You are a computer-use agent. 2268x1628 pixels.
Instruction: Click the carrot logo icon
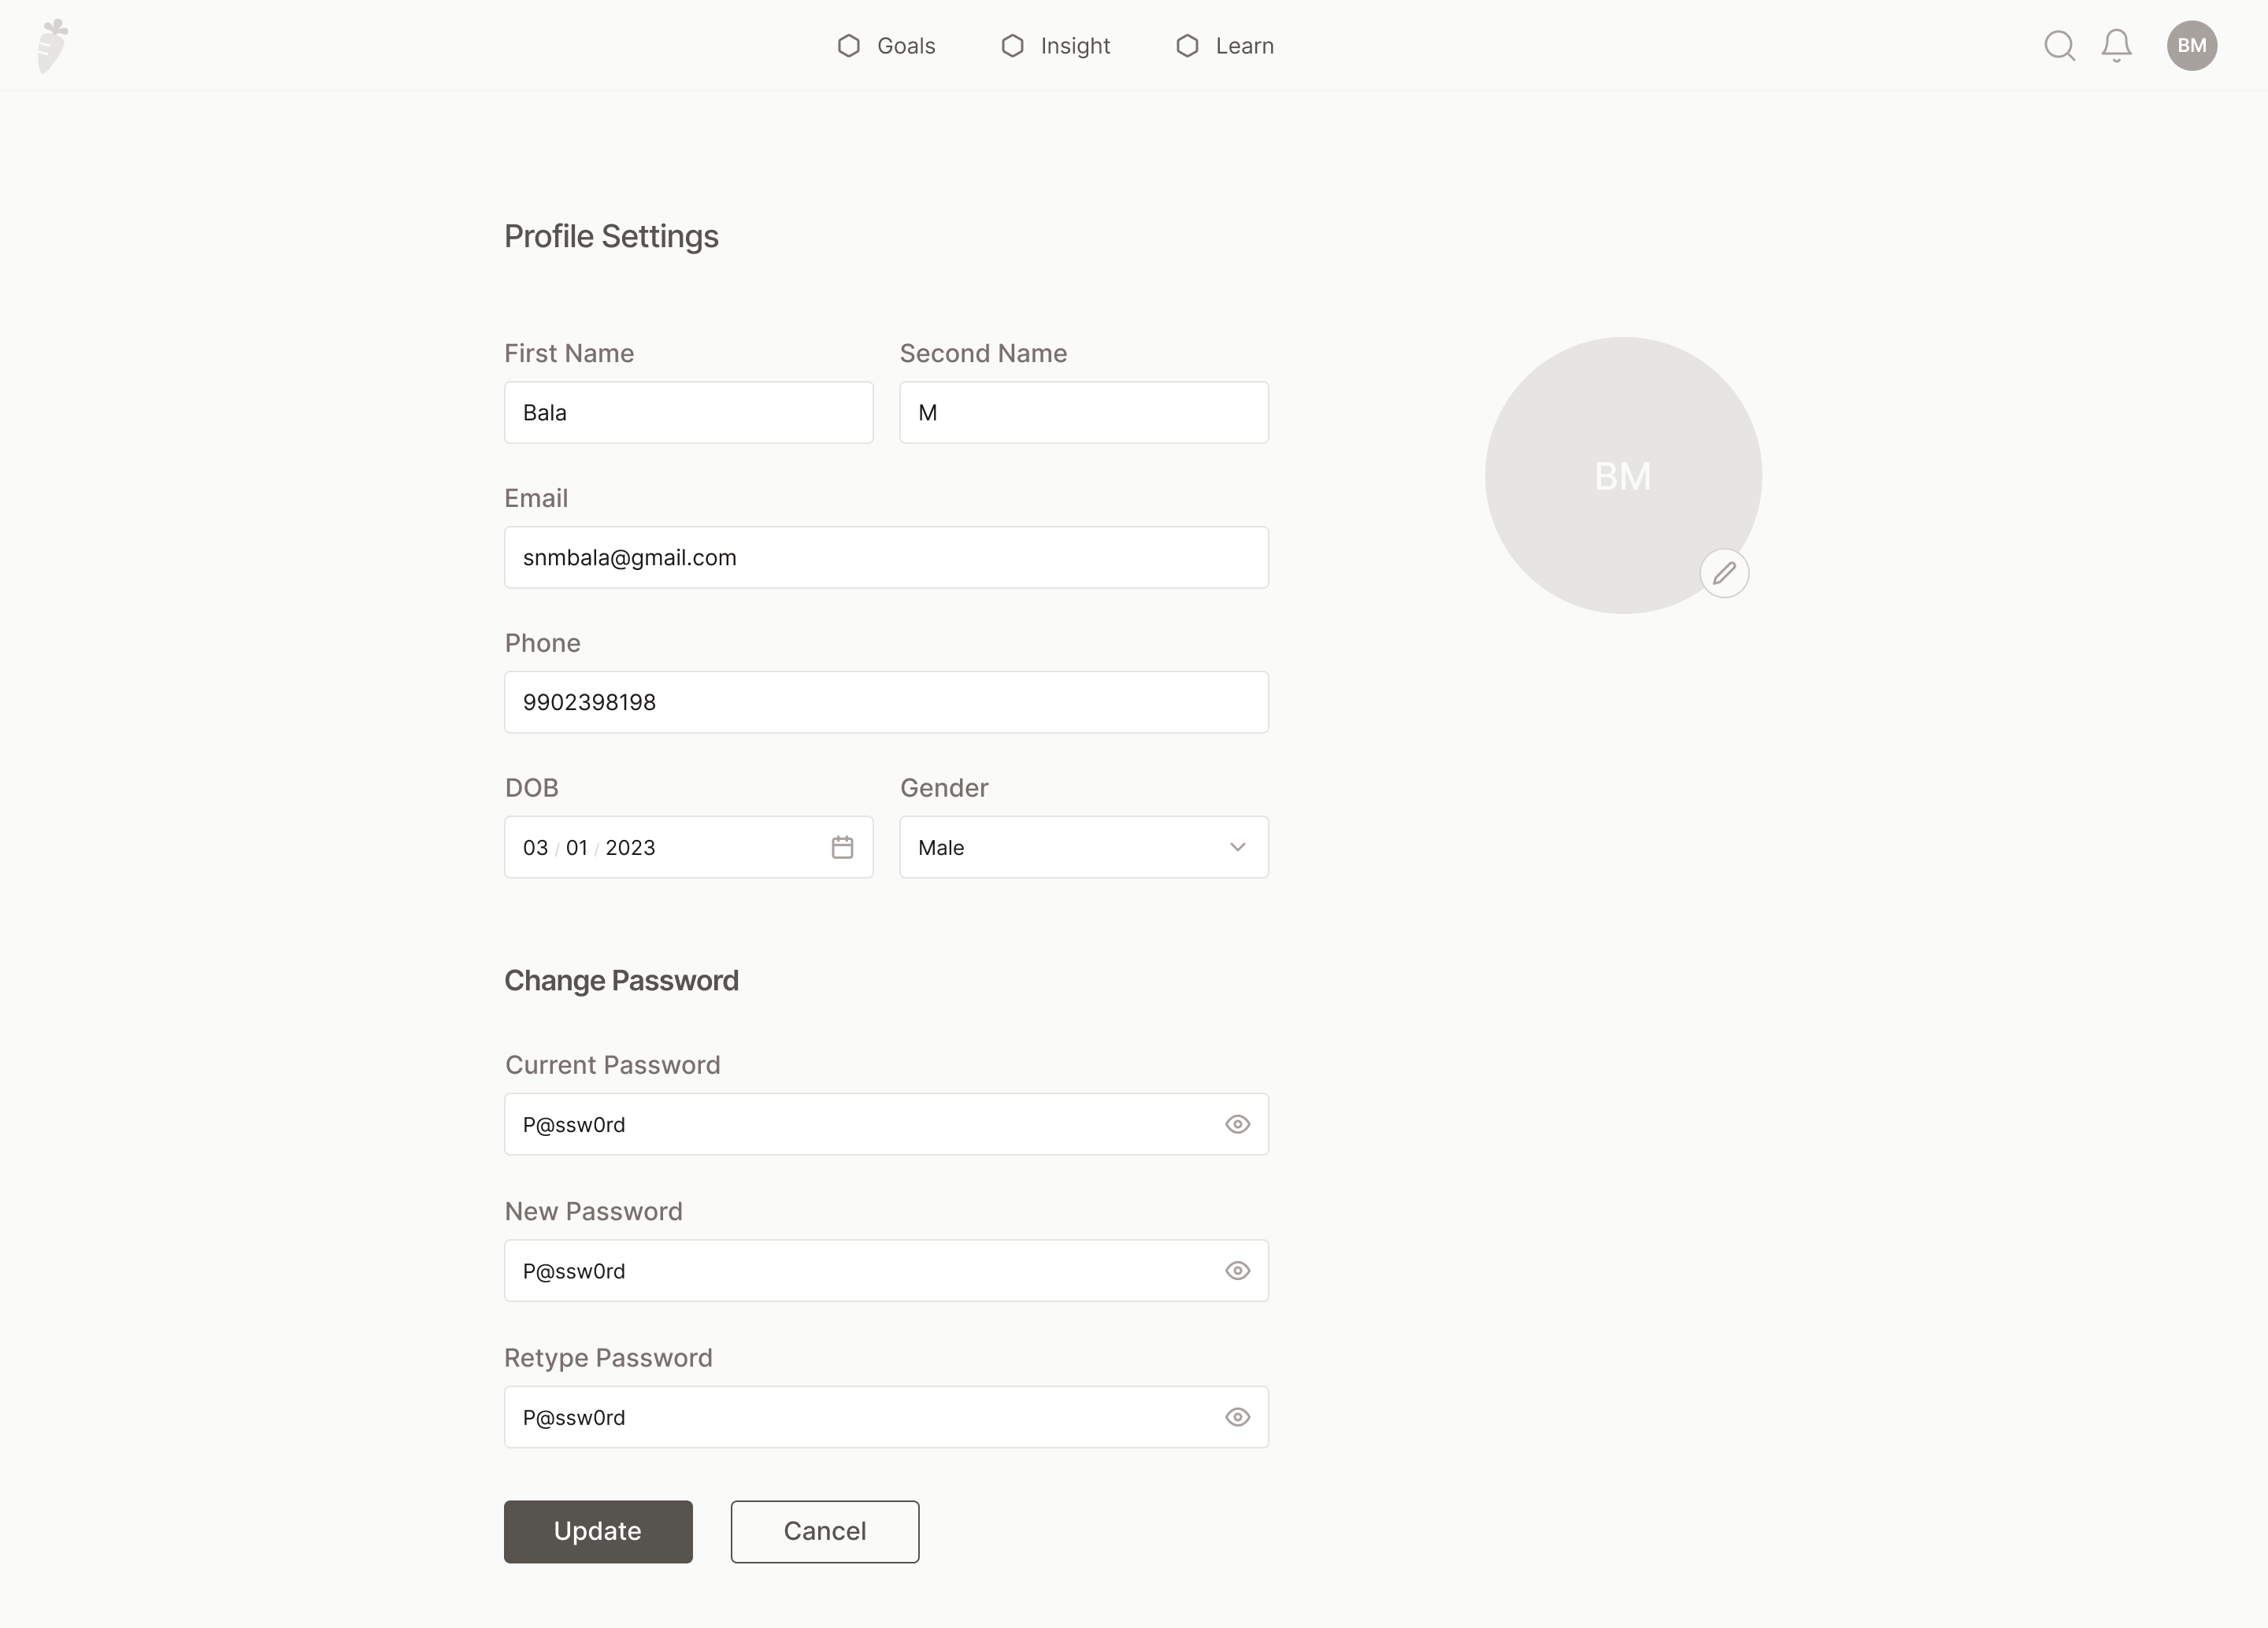click(52, 46)
